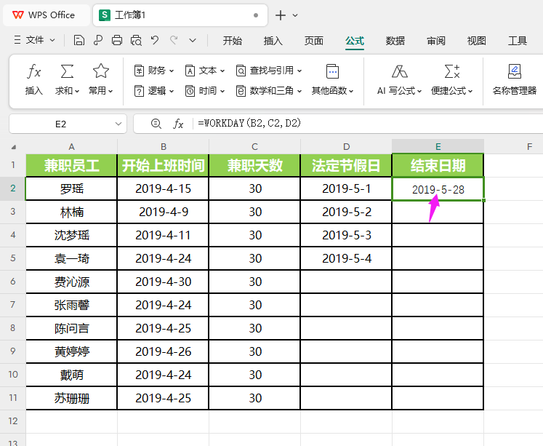The image size is (543, 446).
Task: Select column E header
Action: point(438,146)
